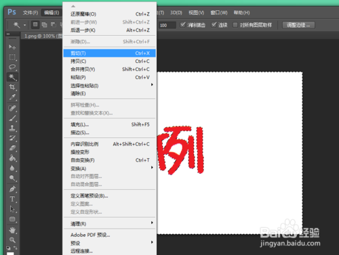This screenshot has width=339, height=255.
Task: Select the Pen tool
Action: point(12,189)
